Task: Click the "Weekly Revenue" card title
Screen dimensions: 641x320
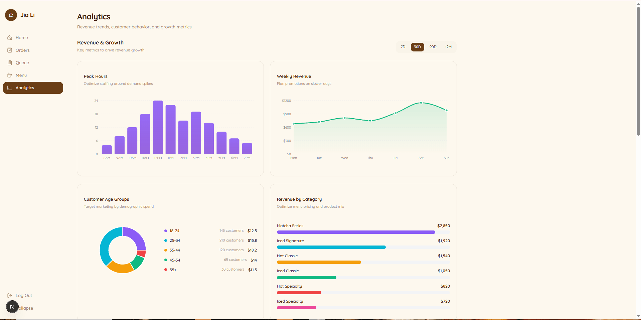Action: click(x=294, y=76)
